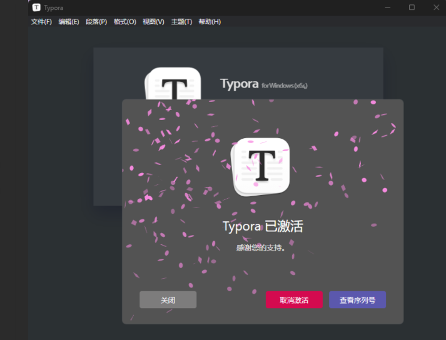This screenshot has width=446, height=340.
Task: Click the Typora logo in the About panel
Action: point(173,83)
